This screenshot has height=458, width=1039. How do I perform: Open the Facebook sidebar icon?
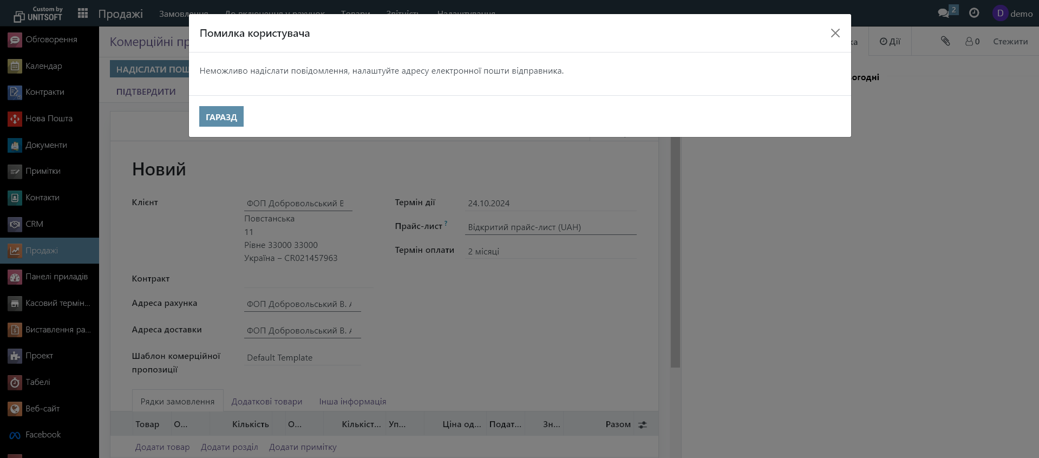tap(15, 435)
